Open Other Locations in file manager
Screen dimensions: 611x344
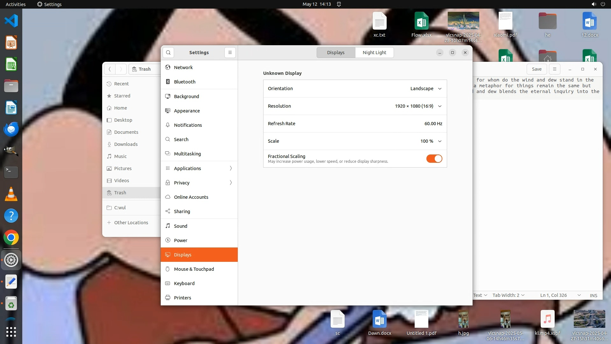(x=131, y=223)
